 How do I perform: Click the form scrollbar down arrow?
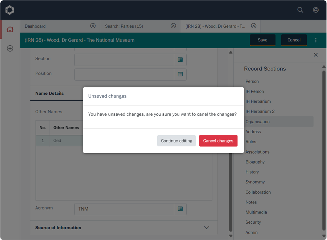coord(231,236)
